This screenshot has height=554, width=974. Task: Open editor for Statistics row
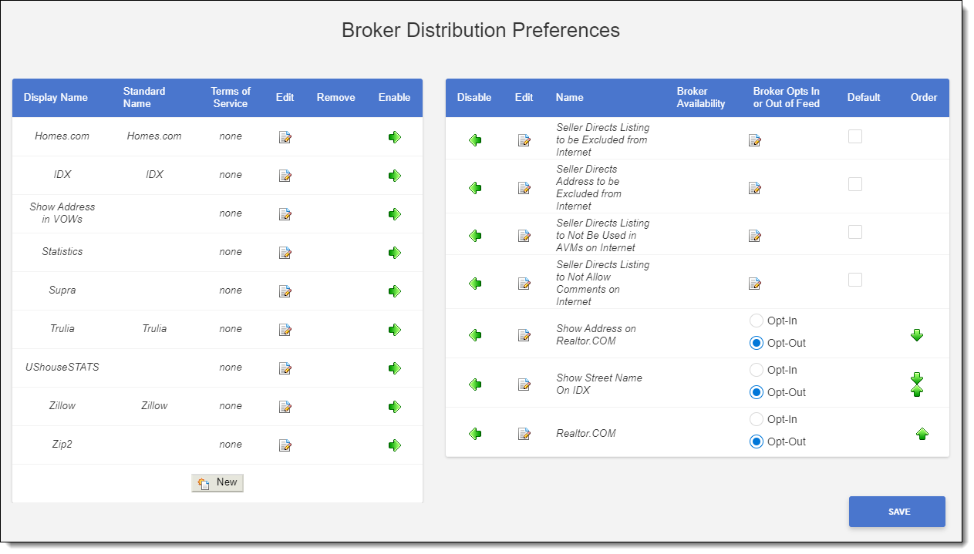point(285,253)
